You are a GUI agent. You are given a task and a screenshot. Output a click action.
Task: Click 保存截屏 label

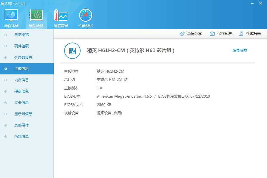coord(224,34)
